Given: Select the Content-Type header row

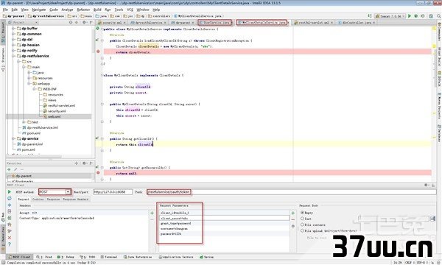Looking at the screenshot, I should (x=83, y=218).
